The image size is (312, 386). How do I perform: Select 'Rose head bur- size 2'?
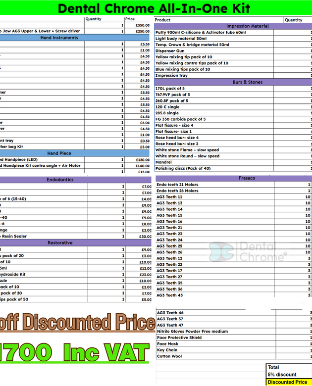[177, 144]
